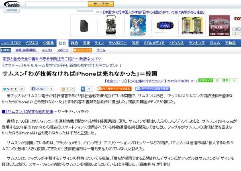The height and width of the screenshot is (171, 241).
Task: Open この記事に対するコメント link
Action: point(147,81)
